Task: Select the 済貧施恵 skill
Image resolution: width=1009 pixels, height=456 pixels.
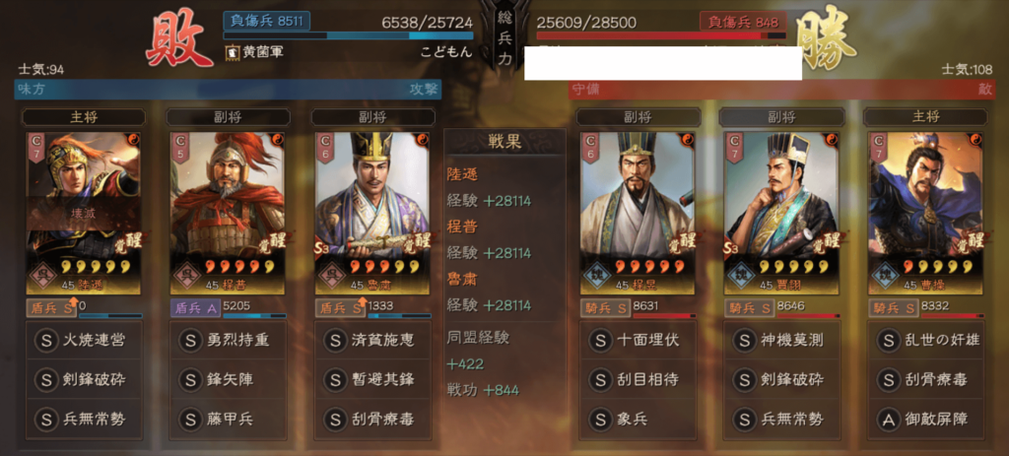Action: coord(372,340)
